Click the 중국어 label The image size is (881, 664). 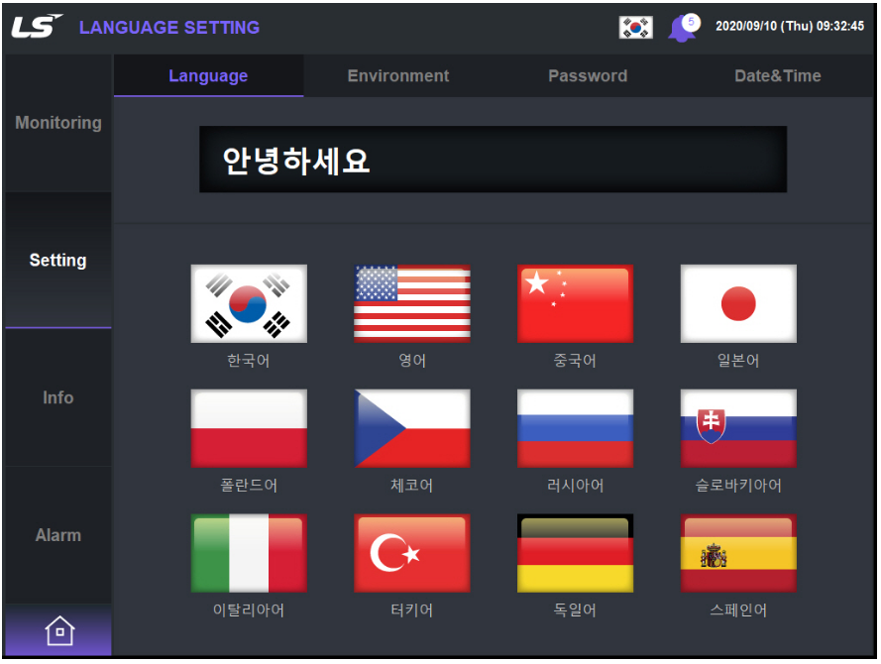point(575,361)
